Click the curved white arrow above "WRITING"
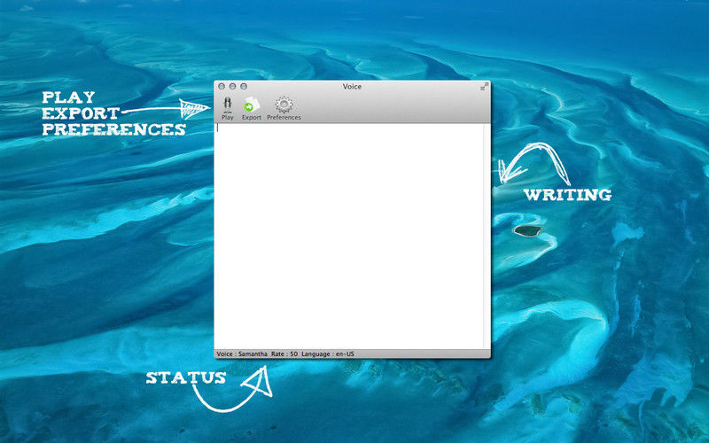Screen dimensions: 709x443 point(532,164)
